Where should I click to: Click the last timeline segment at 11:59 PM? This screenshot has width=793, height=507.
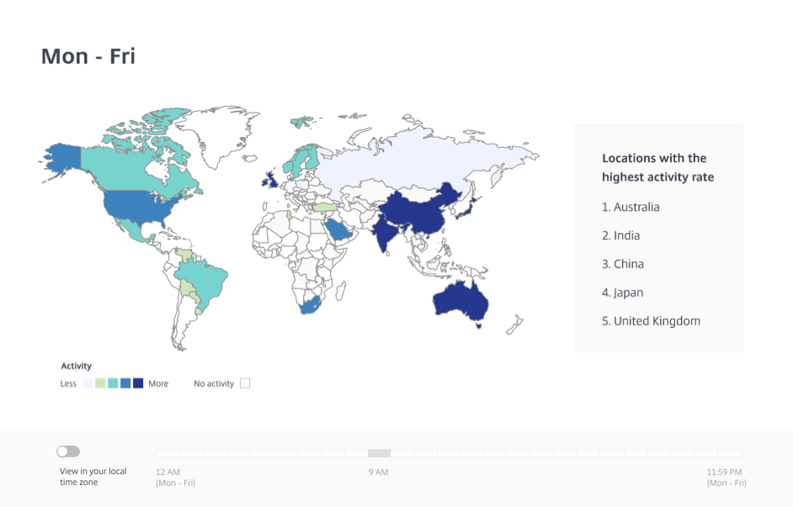(731, 453)
